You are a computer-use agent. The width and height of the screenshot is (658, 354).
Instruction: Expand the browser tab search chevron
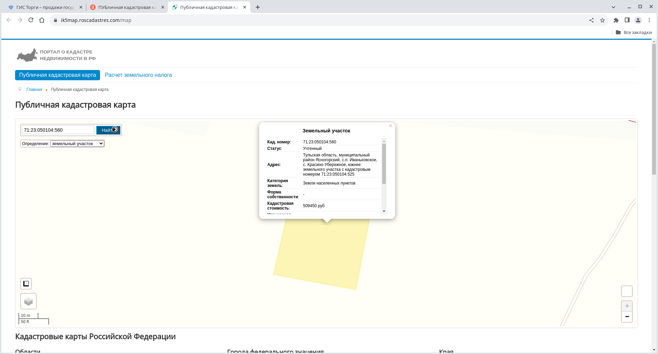click(613, 7)
